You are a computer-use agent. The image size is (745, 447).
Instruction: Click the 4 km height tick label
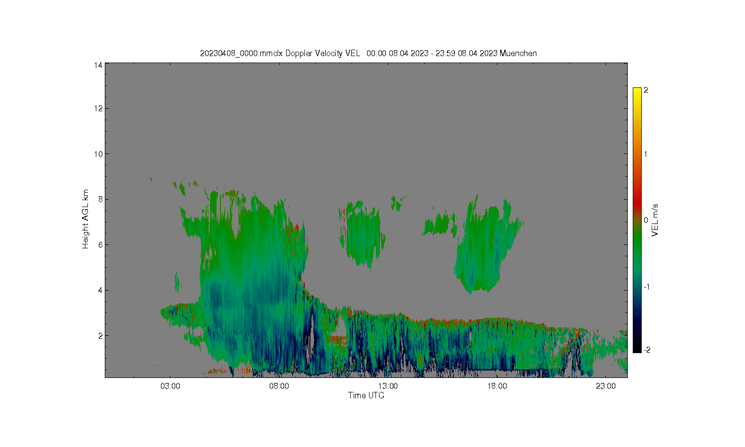pyautogui.click(x=100, y=290)
